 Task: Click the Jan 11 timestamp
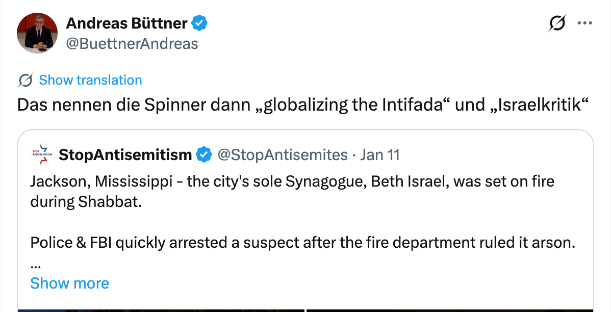click(380, 154)
